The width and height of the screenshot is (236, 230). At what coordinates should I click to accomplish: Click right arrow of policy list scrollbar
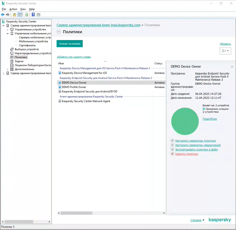164,213
